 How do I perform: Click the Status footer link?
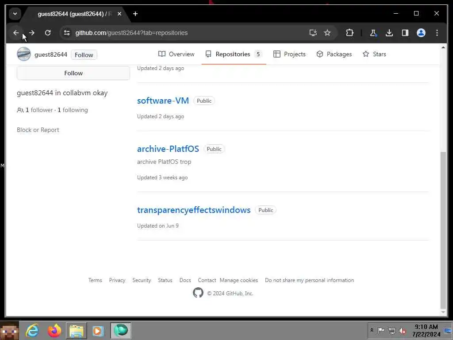pos(165,280)
